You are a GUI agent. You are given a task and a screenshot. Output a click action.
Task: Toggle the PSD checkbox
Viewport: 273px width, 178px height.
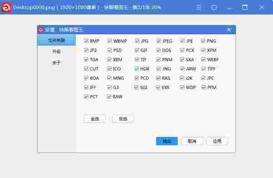click(109, 50)
